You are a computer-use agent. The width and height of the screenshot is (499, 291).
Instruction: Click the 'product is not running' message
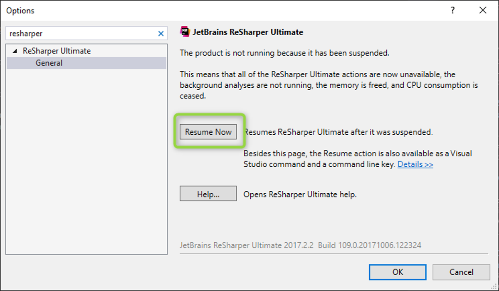tap(284, 53)
